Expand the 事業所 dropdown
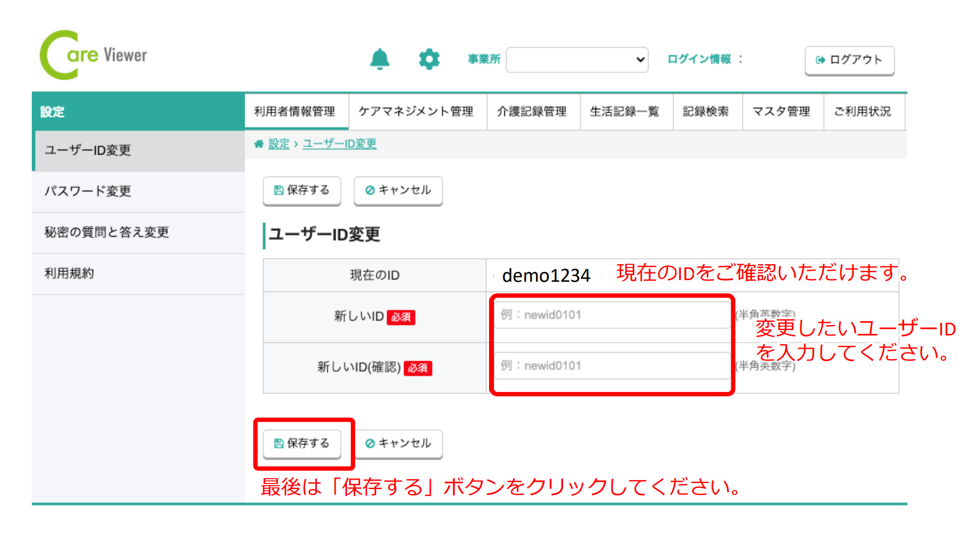The width and height of the screenshot is (977, 535). pyautogui.click(x=577, y=60)
